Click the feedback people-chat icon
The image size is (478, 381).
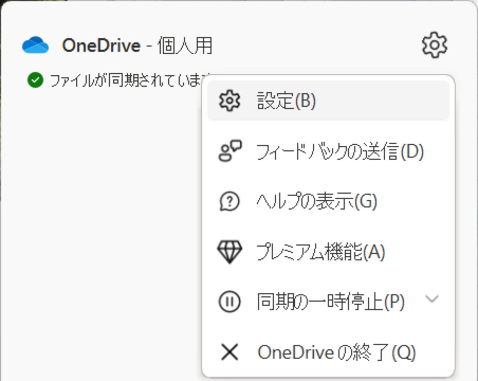(x=230, y=151)
